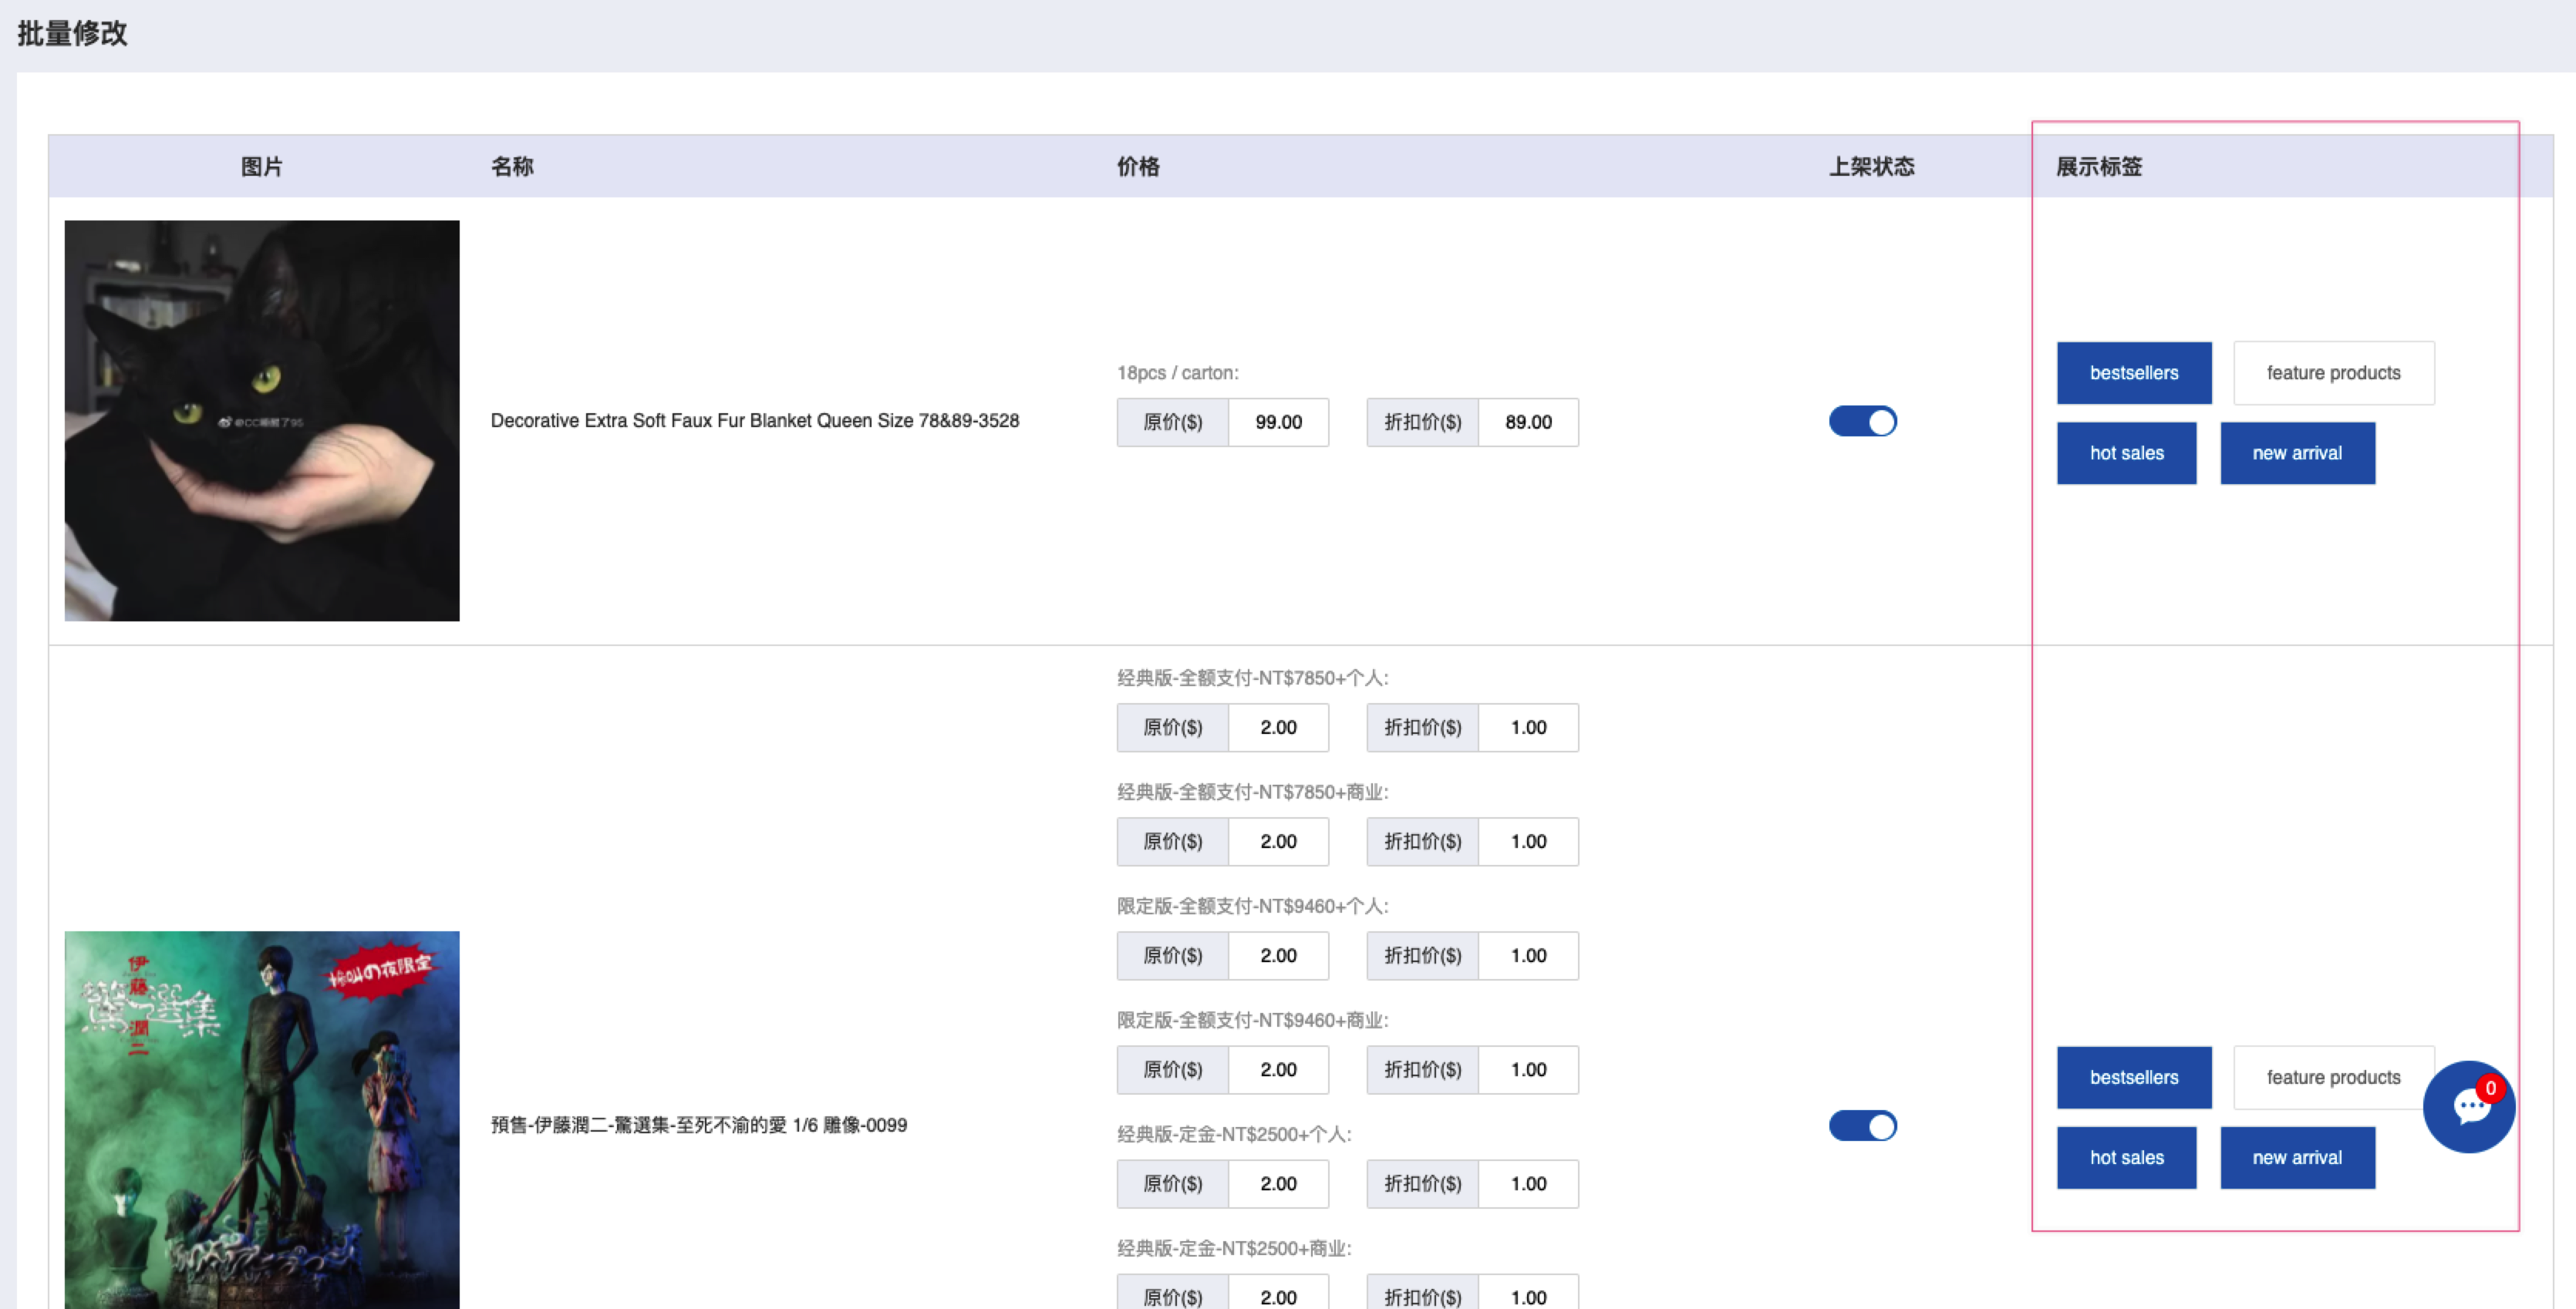This screenshot has height=1309, width=2576.
Task: Open the 伊藤潤二 statue product thumbnail
Action: pos(262,1120)
